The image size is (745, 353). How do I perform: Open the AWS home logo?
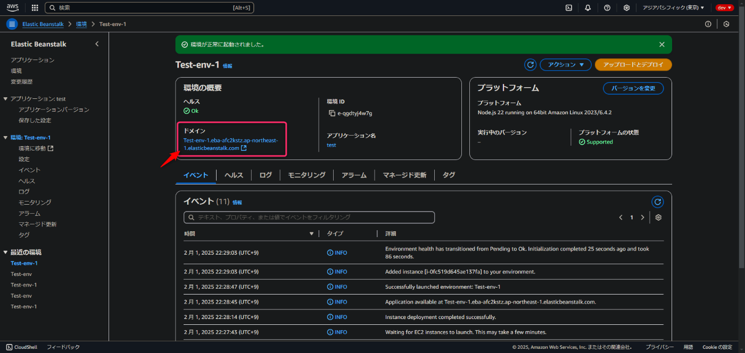[13, 7]
